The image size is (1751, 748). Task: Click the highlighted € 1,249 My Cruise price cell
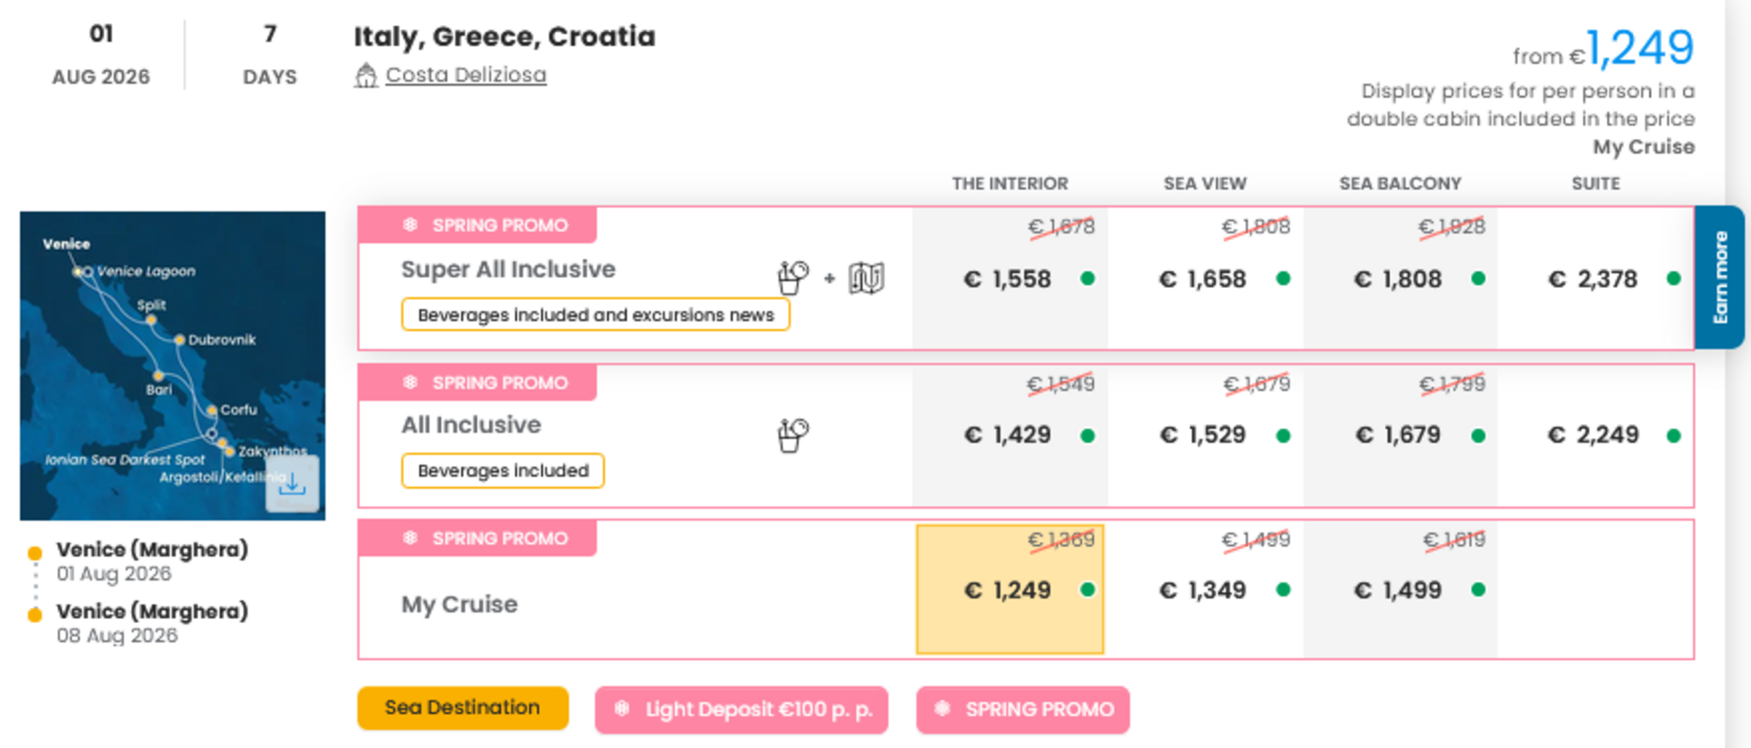(x=1010, y=590)
